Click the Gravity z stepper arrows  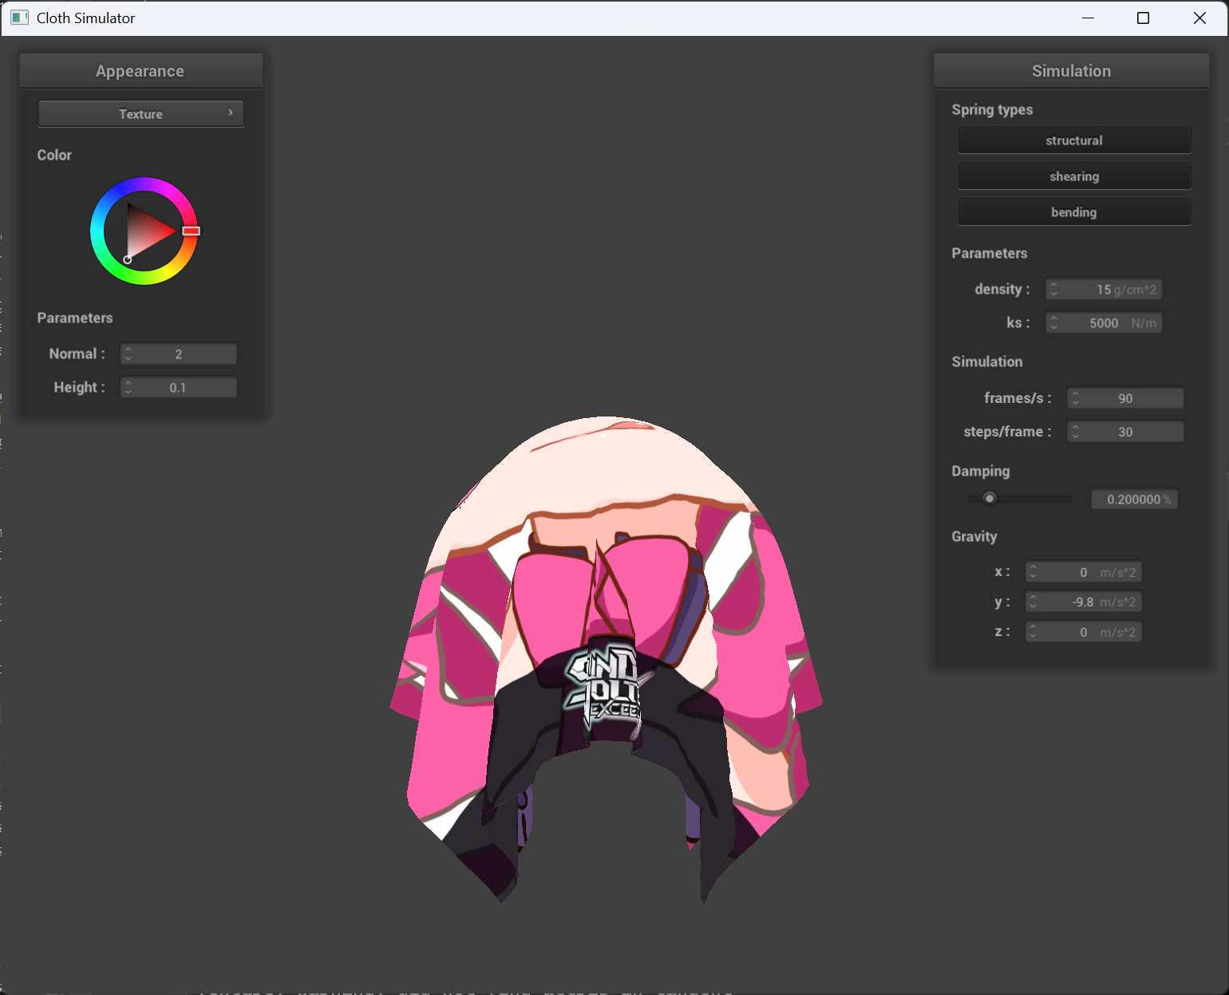tap(1033, 632)
